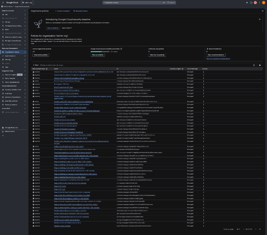Open Settings sidebar item's more options
This screenshot has height=235, width=267.
[x=25, y=60]
